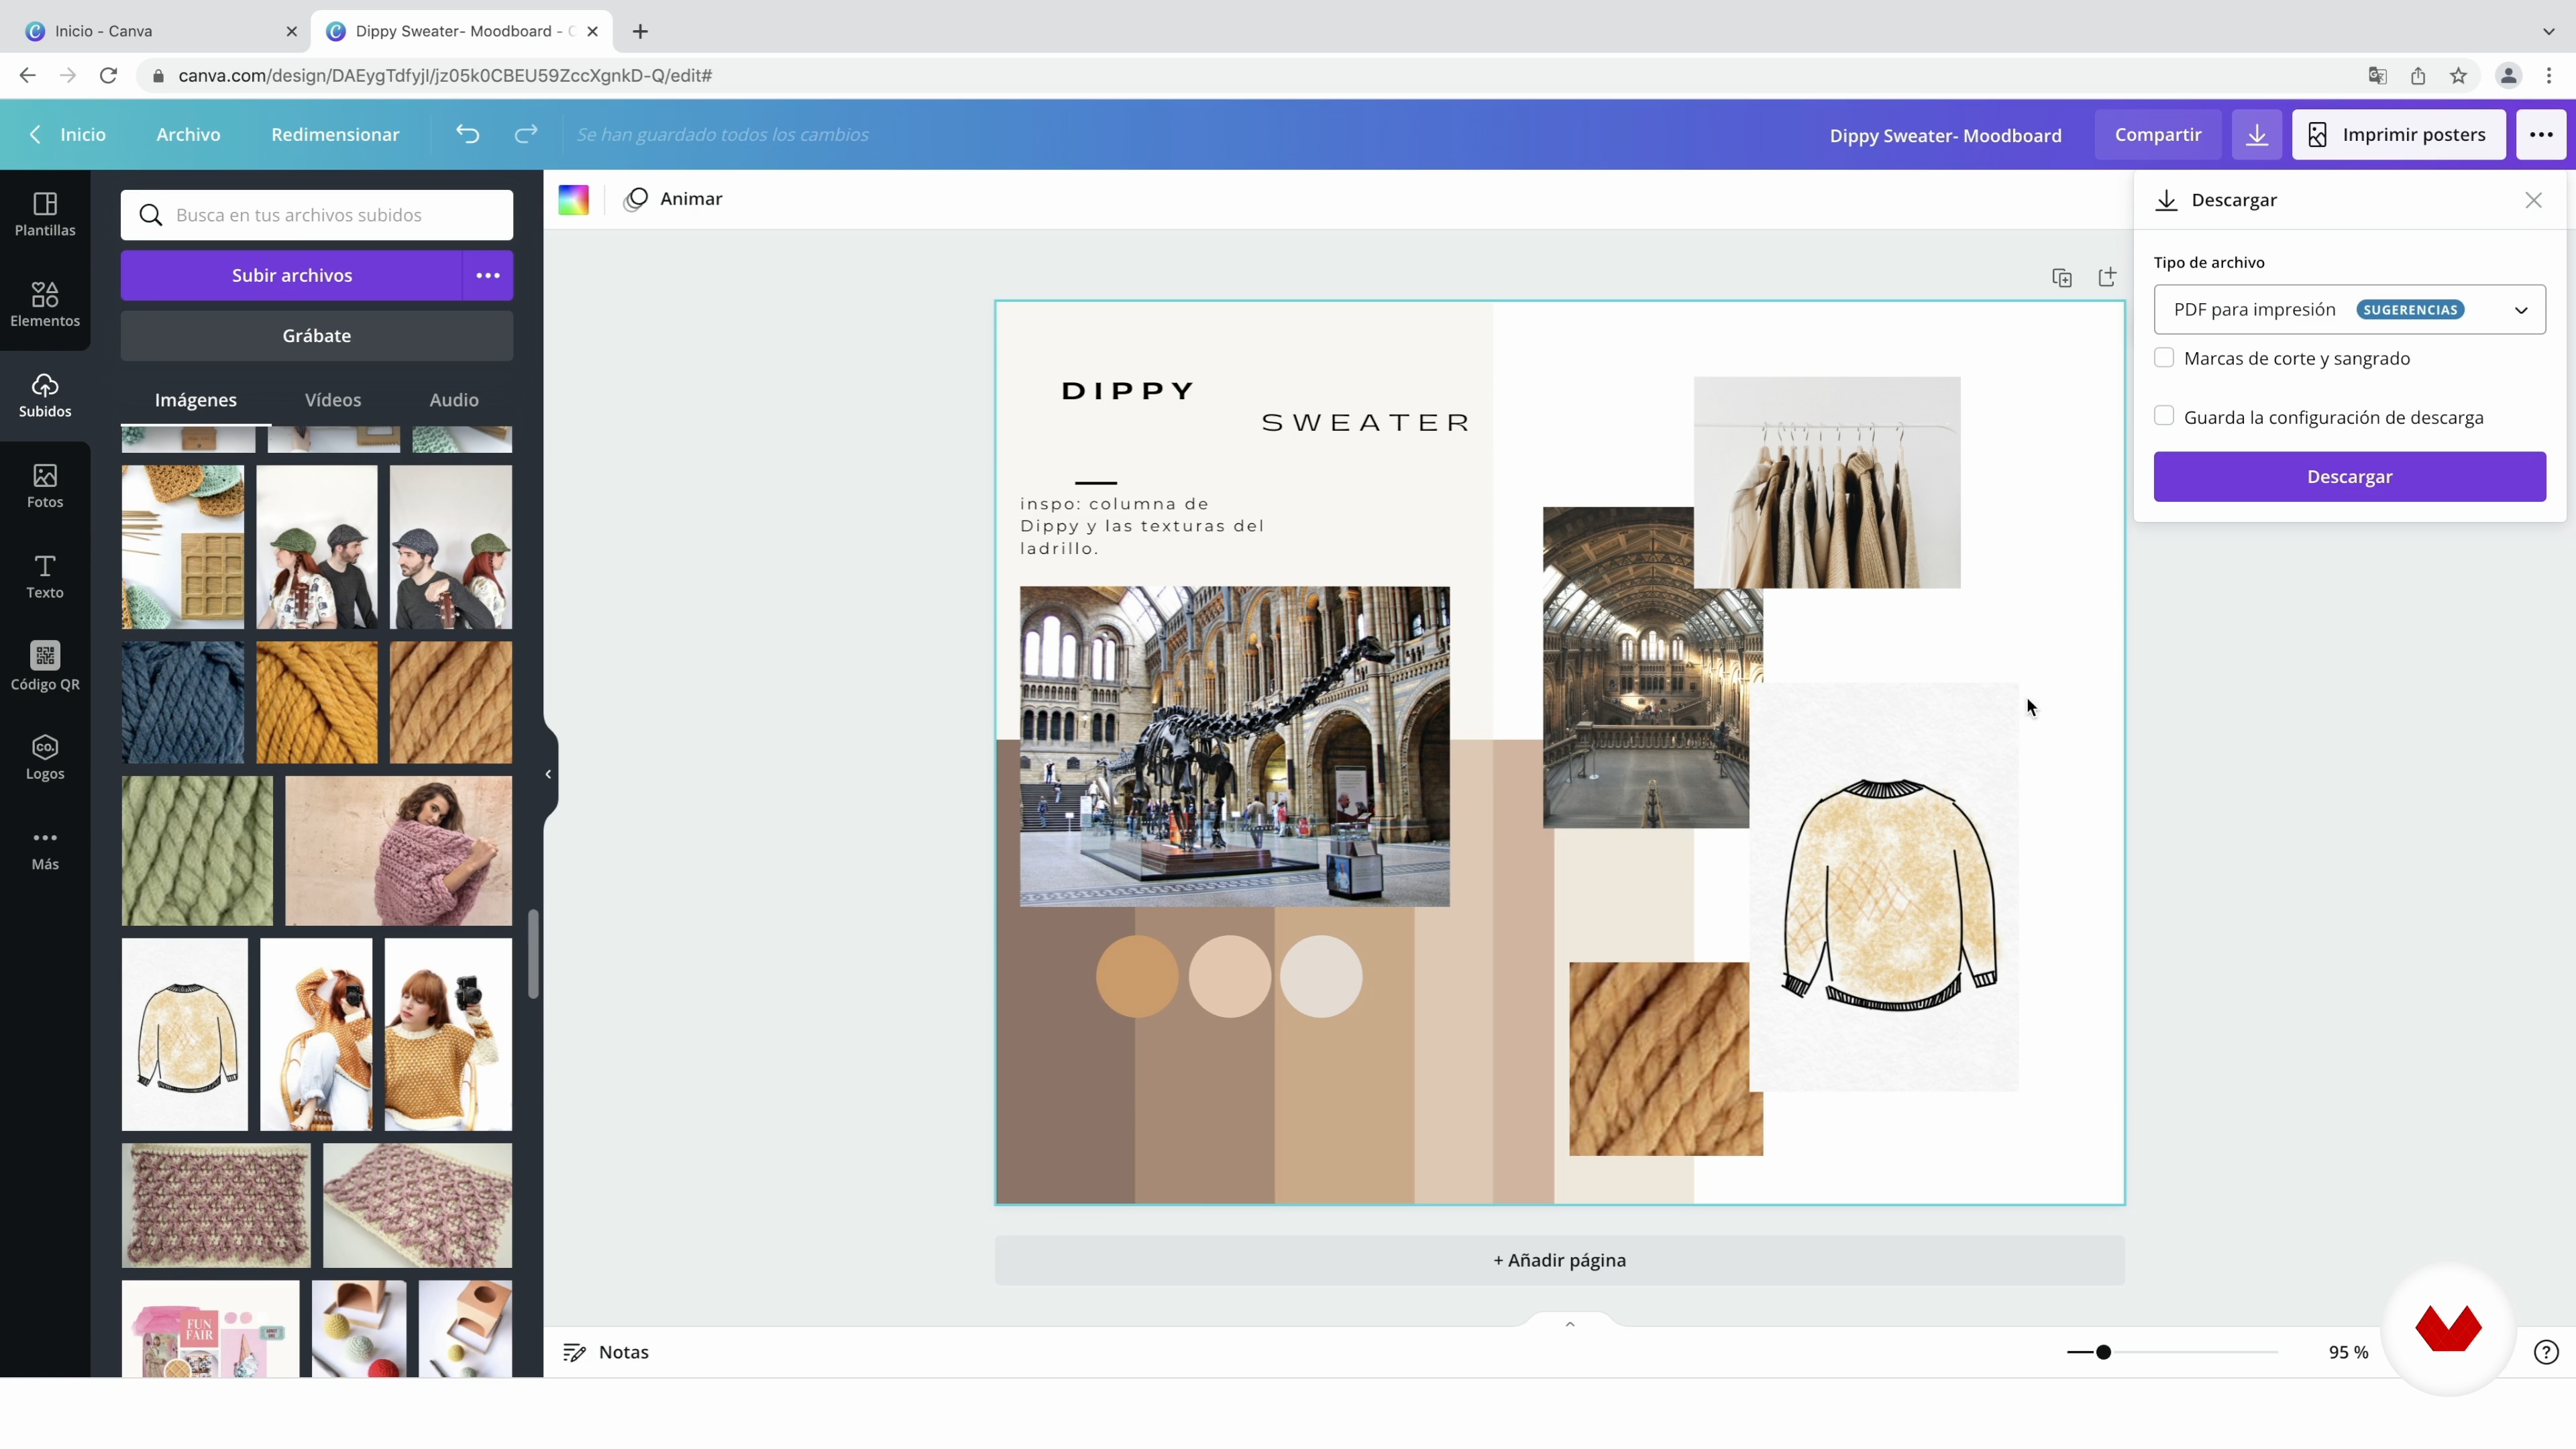Open the Archivo menu
This screenshot has height=1449, width=2576.
(x=188, y=134)
